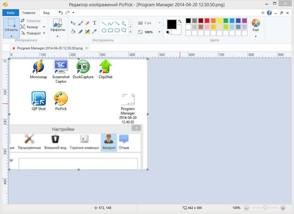Open Ещё more colors palette
294x214 pixels.
pyautogui.click(x=256, y=25)
